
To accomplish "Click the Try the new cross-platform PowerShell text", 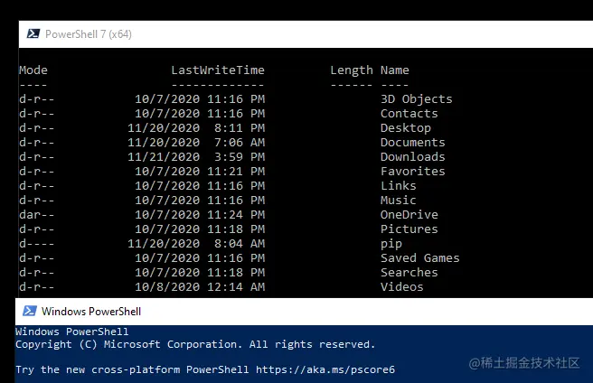I will coord(132,369).
